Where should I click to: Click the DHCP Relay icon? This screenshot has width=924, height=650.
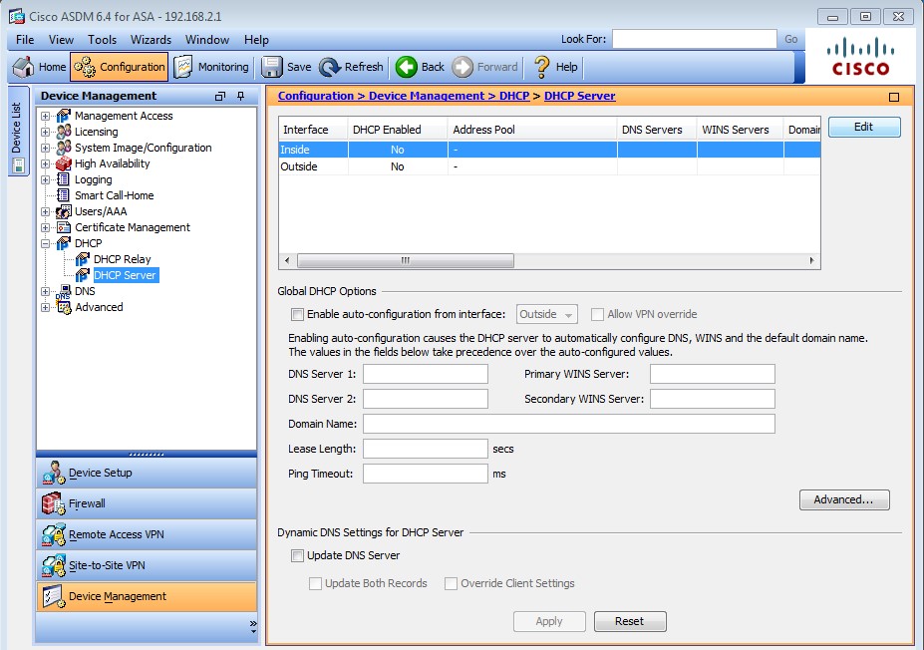point(83,258)
